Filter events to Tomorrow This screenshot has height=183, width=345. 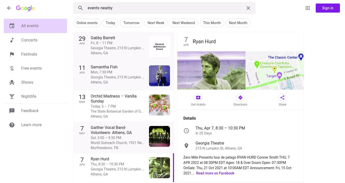click(131, 23)
